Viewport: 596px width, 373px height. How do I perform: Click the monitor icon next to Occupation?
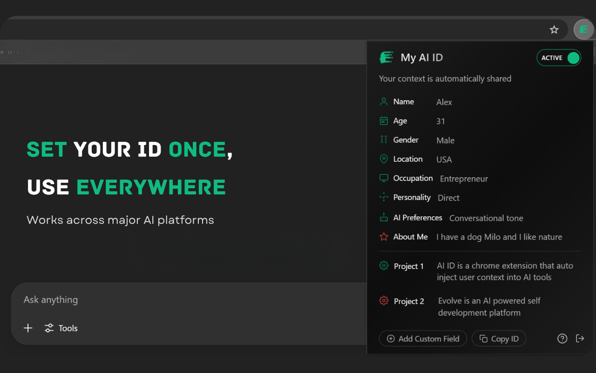pos(384,178)
